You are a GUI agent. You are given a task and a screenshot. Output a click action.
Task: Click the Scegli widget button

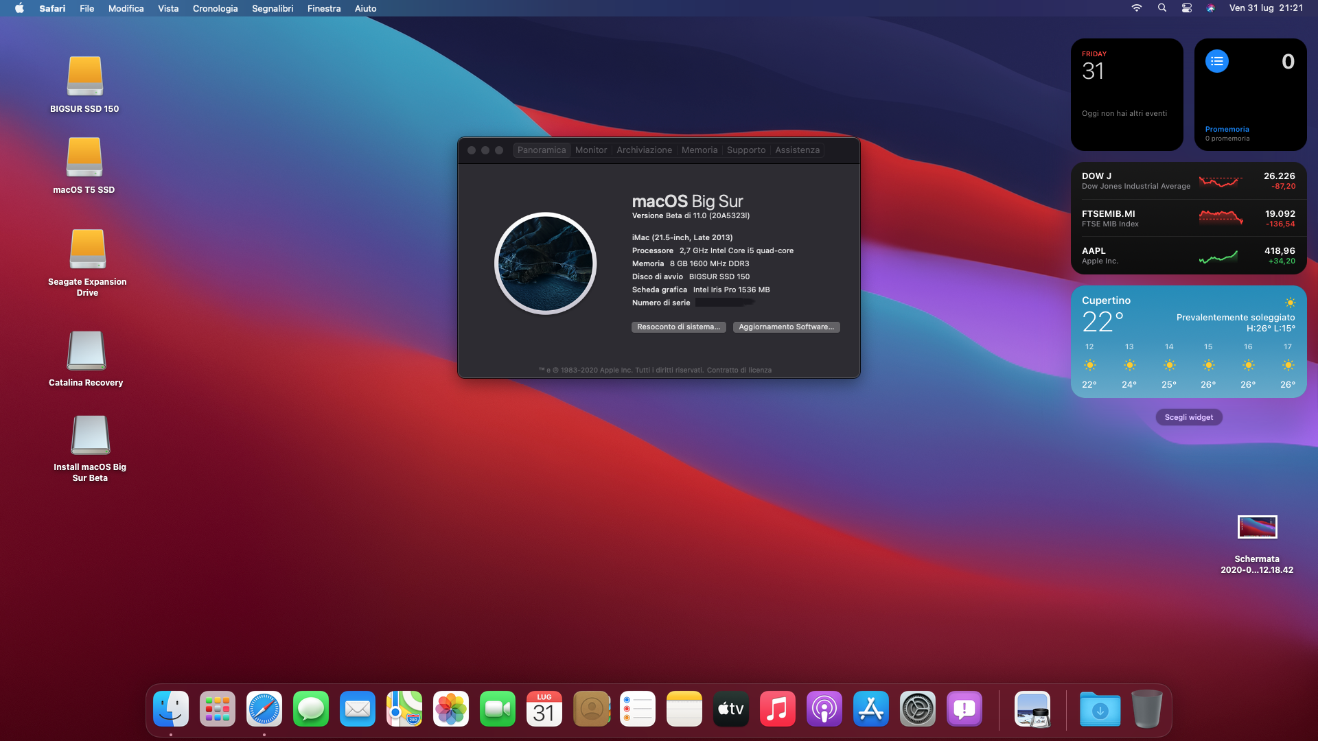(x=1188, y=417)
